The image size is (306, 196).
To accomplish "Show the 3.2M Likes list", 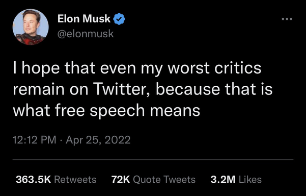I will click(236, 179).
